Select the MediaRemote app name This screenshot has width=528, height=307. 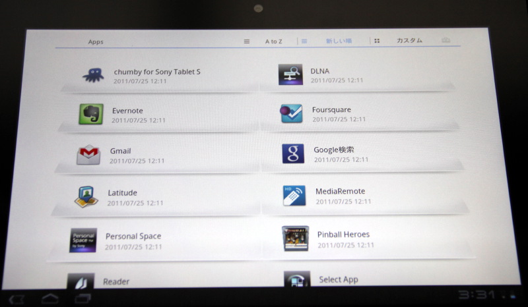[x=340, y=191]
